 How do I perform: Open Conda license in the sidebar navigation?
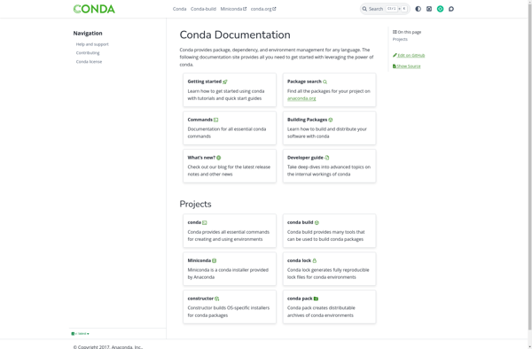tap(89, 62)
